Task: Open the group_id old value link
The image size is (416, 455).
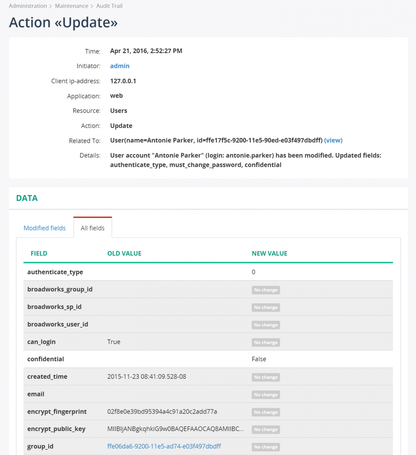Action: click(x=164, y=446)
